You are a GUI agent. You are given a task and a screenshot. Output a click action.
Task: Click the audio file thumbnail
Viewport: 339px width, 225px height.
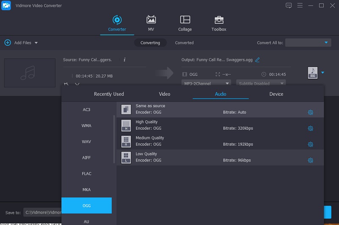click(30, 73)
